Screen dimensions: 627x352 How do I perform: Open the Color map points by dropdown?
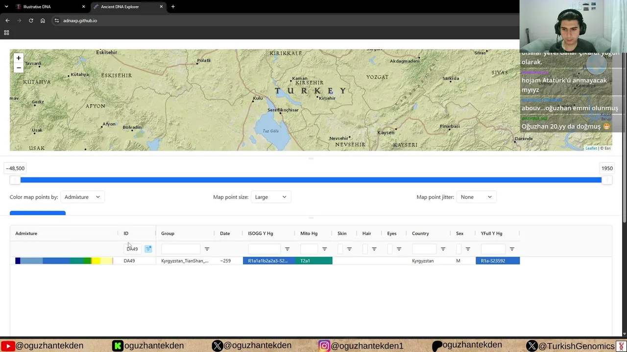point(82,197)
